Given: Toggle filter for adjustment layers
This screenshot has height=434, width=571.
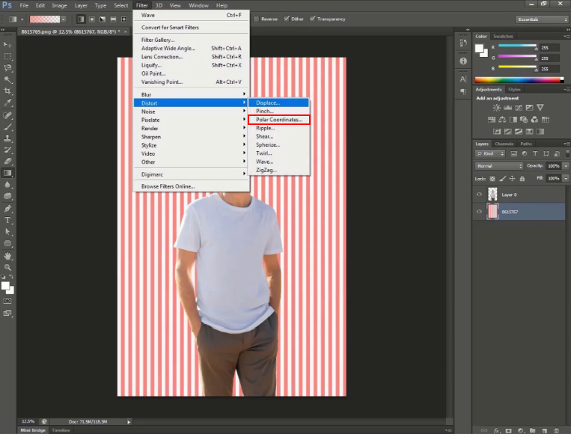Looking at the screenshot, I should point(525,153).
